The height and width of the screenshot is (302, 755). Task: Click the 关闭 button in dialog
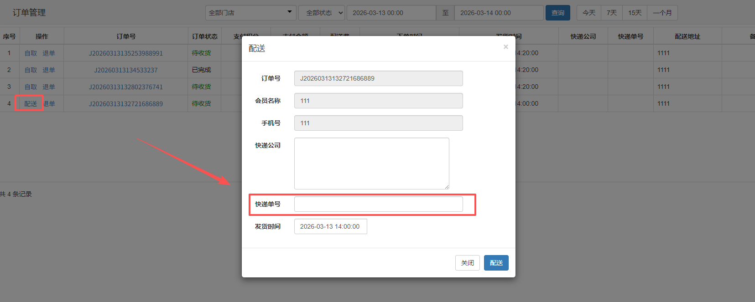[x=467, y=263]
